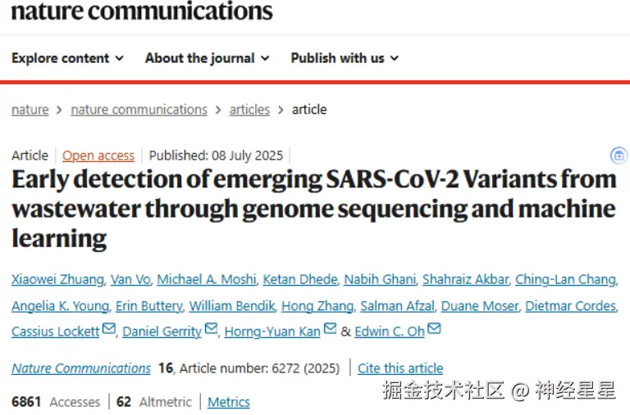The image size is (630, 415).
Task: Go to the nature breadcrumb link
Action: pyautogui.click(x=30, y=110)
